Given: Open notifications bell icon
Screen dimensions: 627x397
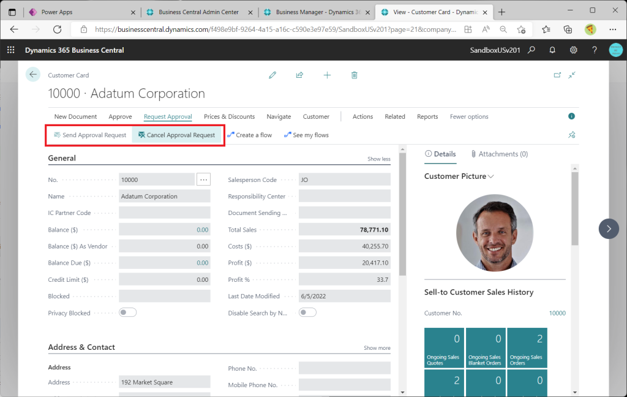Looking at the screenshot, I should 552,50.
